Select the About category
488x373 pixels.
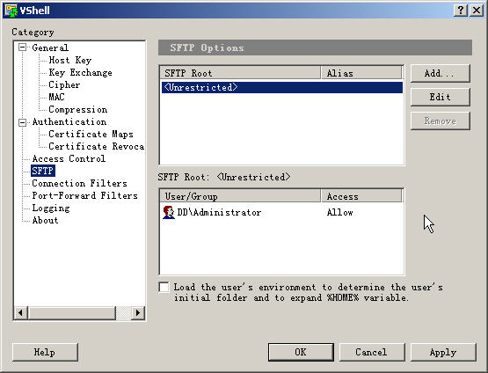click(x=45, y=221)
